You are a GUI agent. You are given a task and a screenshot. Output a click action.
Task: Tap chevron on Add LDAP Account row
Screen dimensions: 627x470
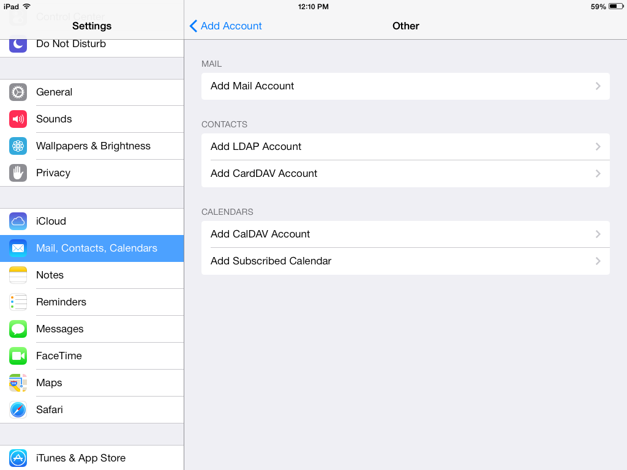(x=598, y=147)
